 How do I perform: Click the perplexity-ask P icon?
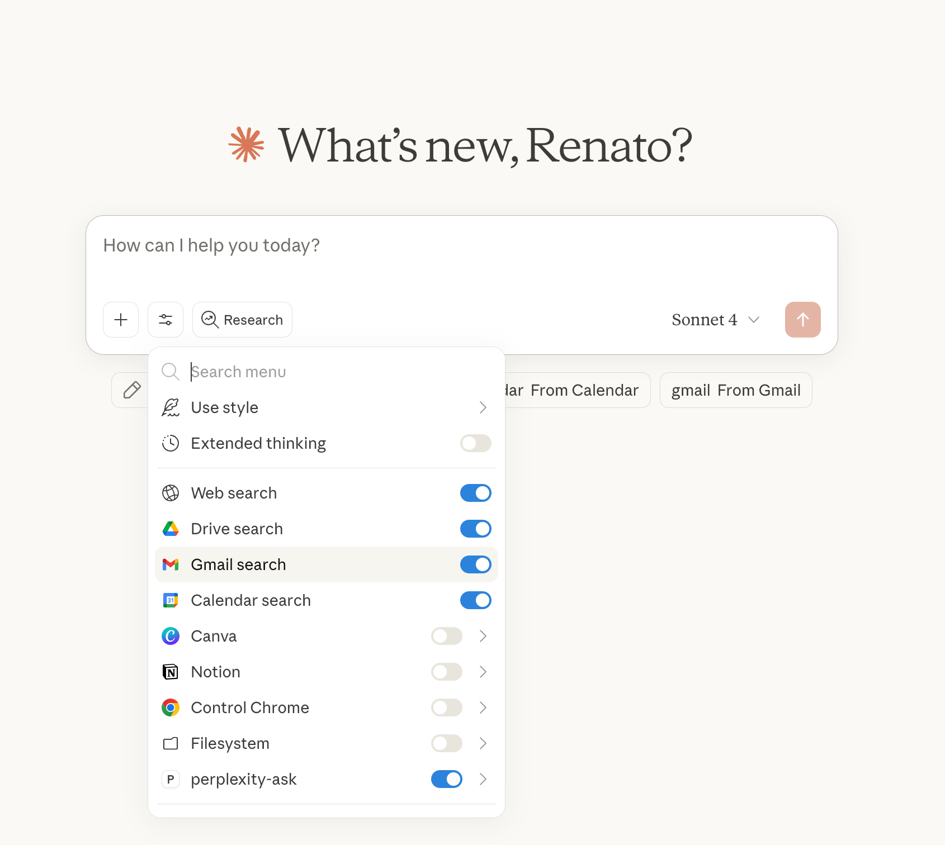[x=171, y=779]
